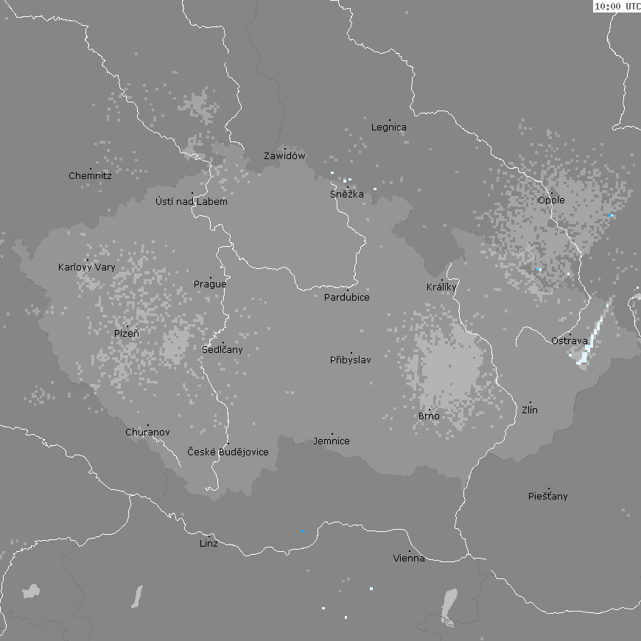Select the Prague city label
Viewport: 641px width, 641px height.
(x=210, y=284)
